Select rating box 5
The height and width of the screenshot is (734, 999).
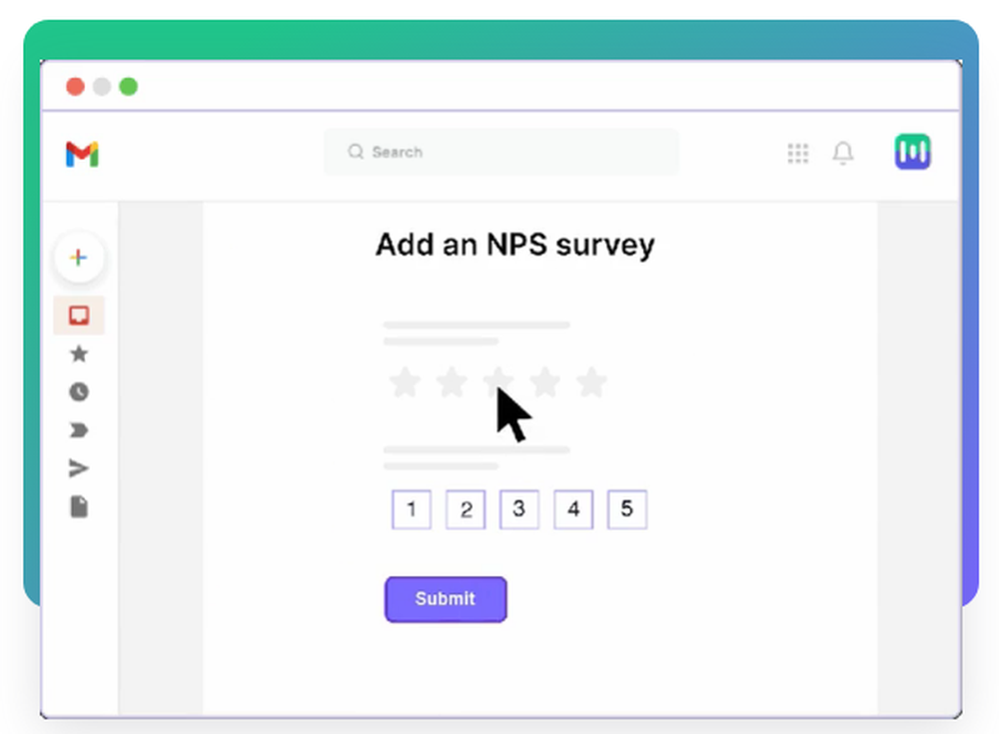point(627,509)
